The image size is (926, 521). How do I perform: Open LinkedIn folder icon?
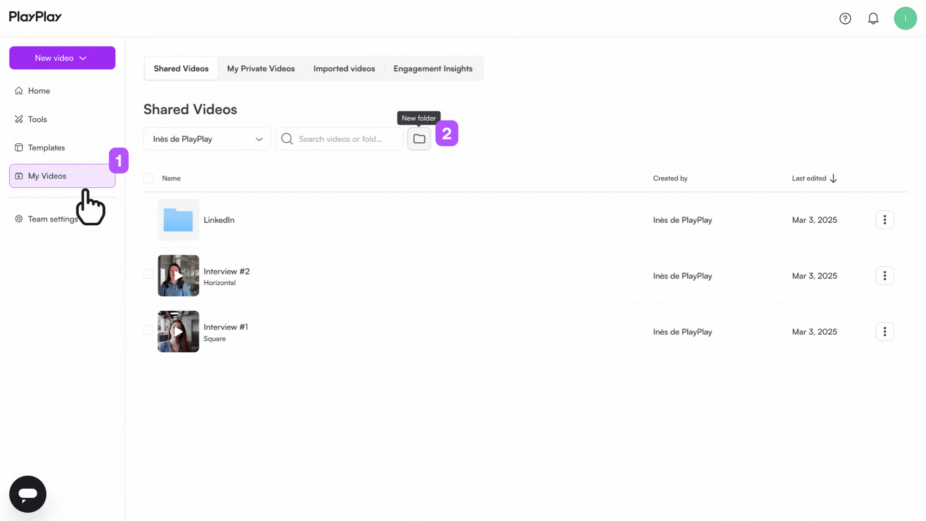point(178,220)
